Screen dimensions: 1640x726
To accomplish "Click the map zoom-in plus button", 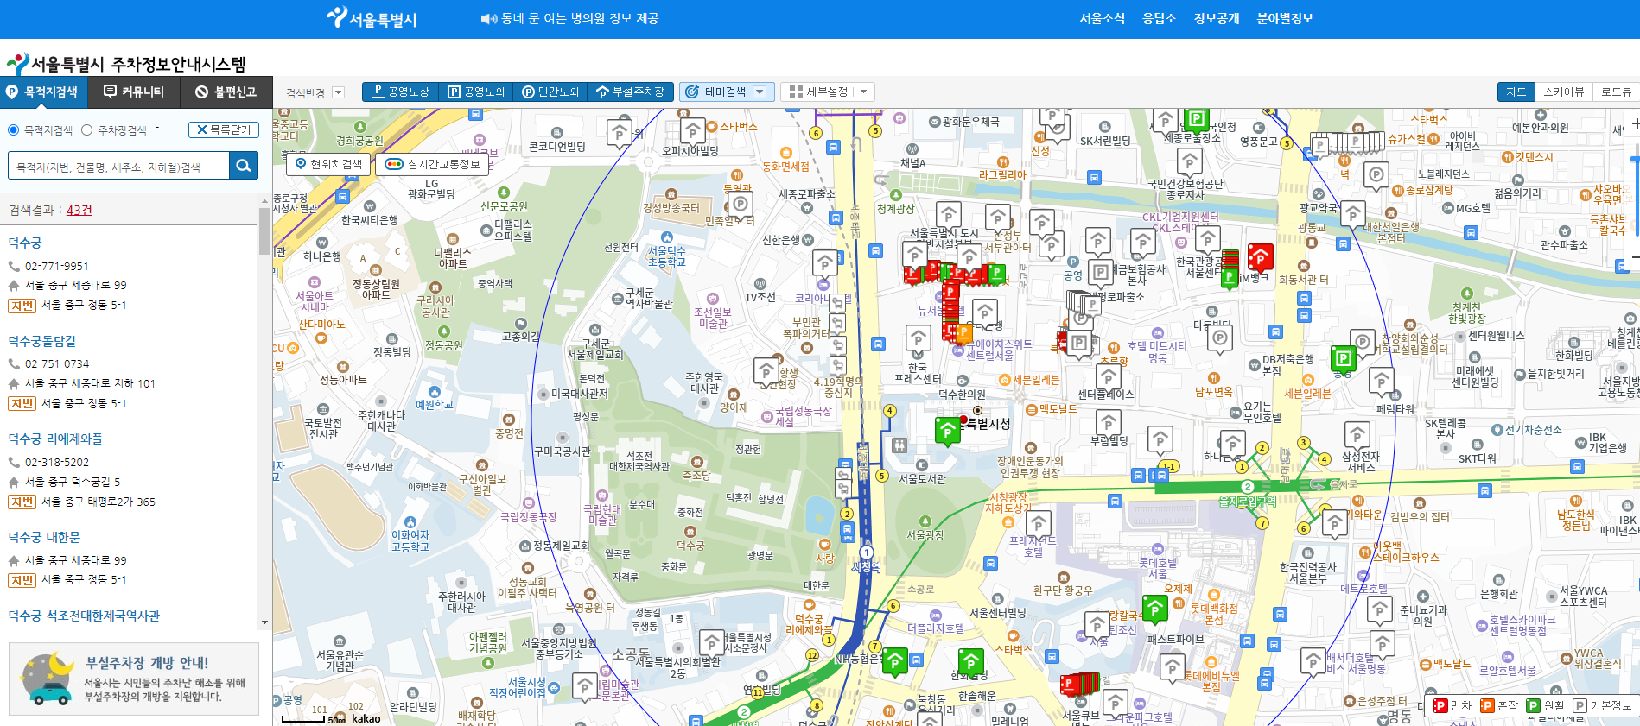I will point(1634,123).
